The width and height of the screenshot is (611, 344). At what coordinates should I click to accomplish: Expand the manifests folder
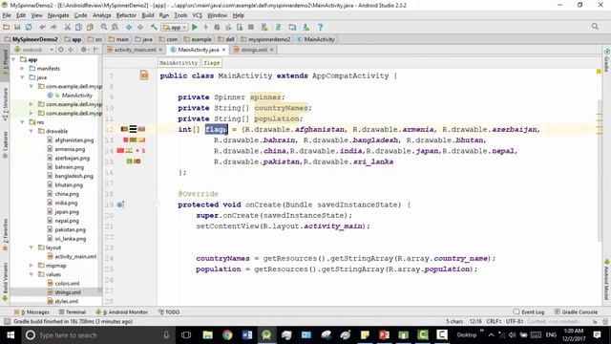(x=22, y=69)
